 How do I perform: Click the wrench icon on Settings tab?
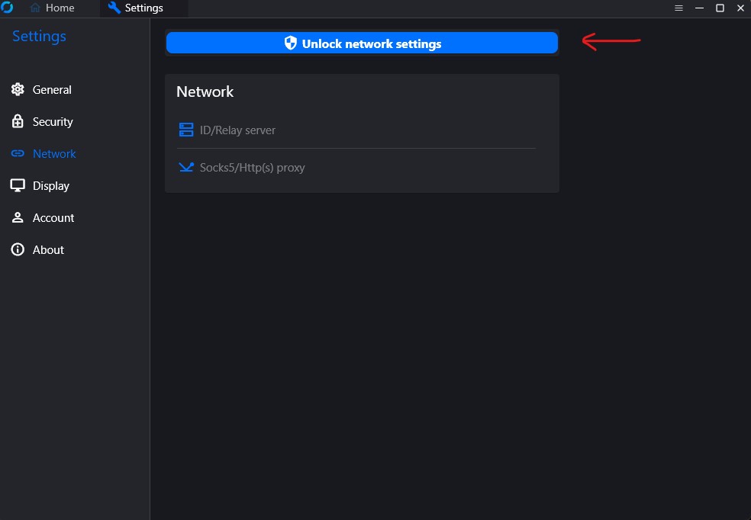point(114,8)
